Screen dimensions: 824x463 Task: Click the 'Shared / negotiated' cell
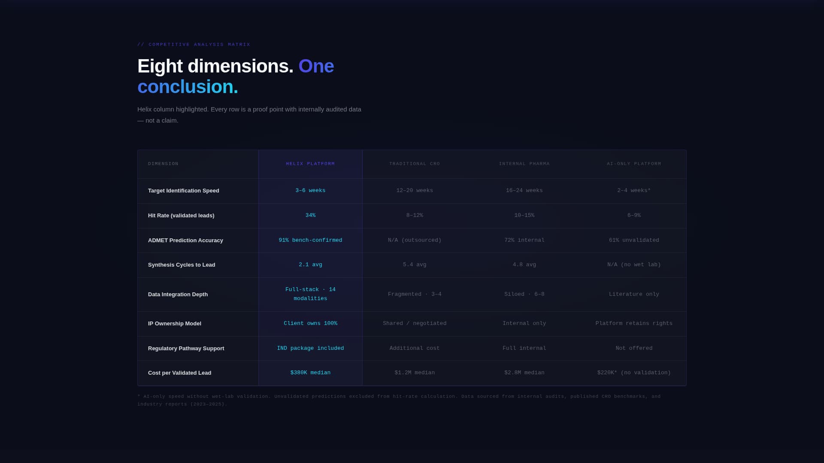415,324
